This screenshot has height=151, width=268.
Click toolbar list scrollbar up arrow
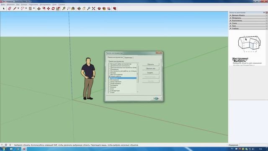pyautogui.click(x=138, y=64)
